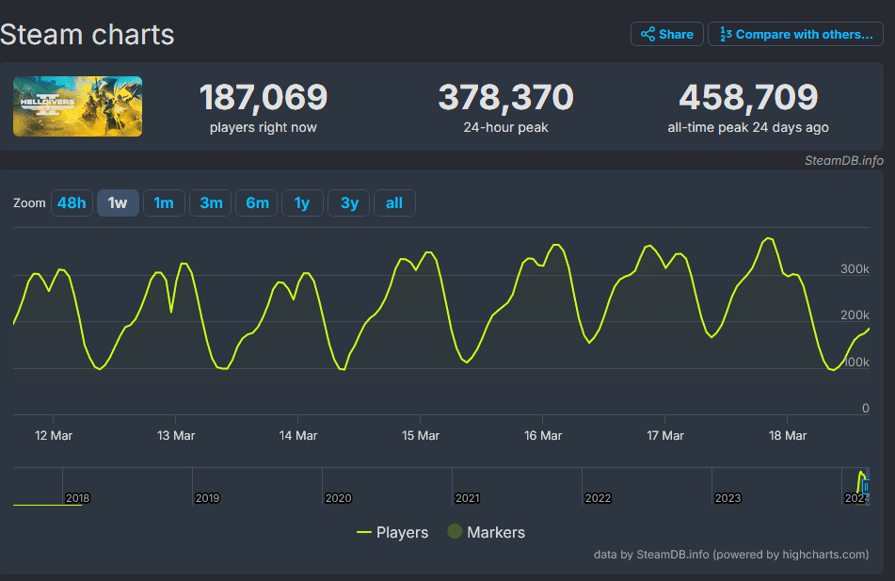Switch zoom to 1m

tap(164, 202)
